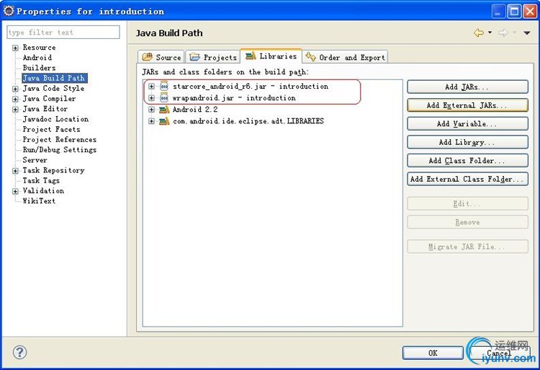Click the back navigation arrow icon
Viewport: 540px width, 370px height.
[x=479, y=33]
